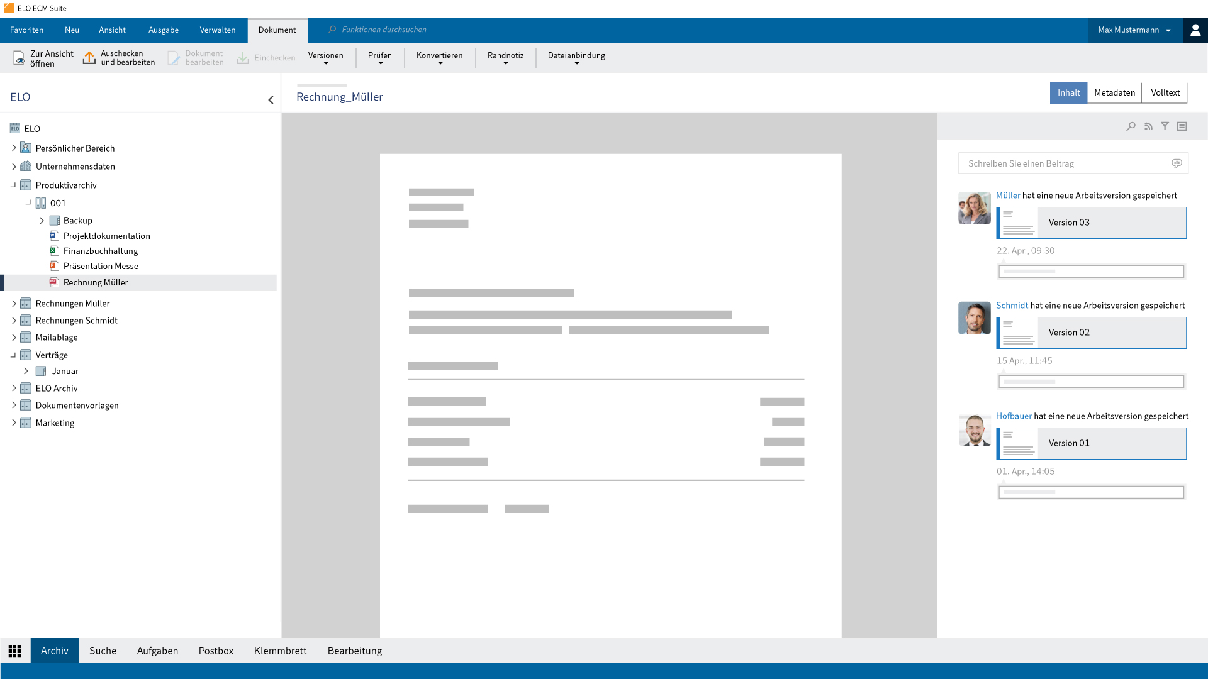Collapse the Produktivarchiv tree node
This screenshot has width=1208, height=679.
[13, 185]
